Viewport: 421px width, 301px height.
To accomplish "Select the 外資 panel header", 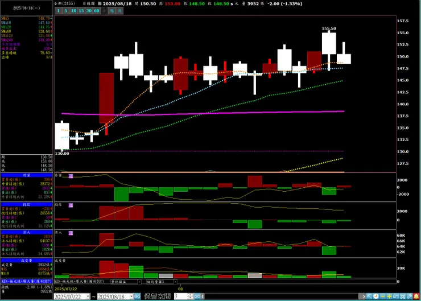I will pyautogui.click(x=27, y=175).
